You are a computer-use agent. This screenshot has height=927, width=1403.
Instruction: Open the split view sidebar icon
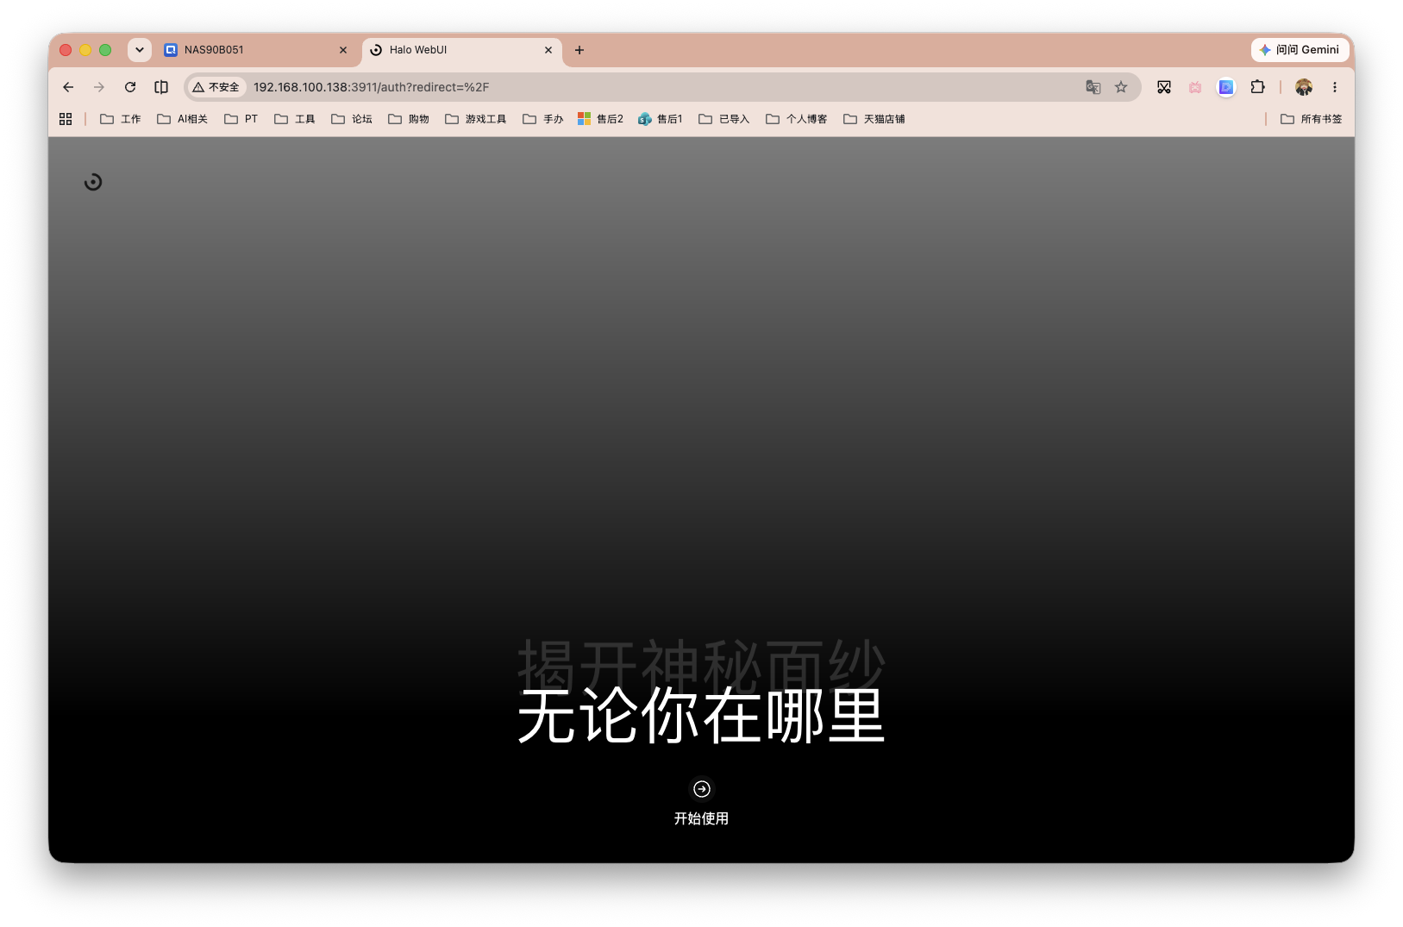(161, 87)
